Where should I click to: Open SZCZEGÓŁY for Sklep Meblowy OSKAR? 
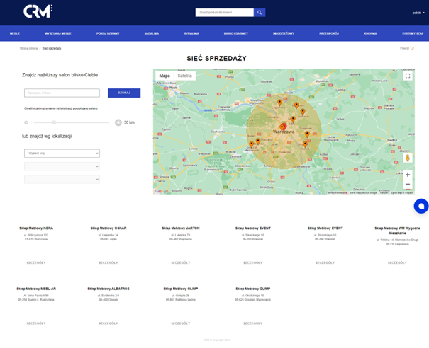point(108,262)
